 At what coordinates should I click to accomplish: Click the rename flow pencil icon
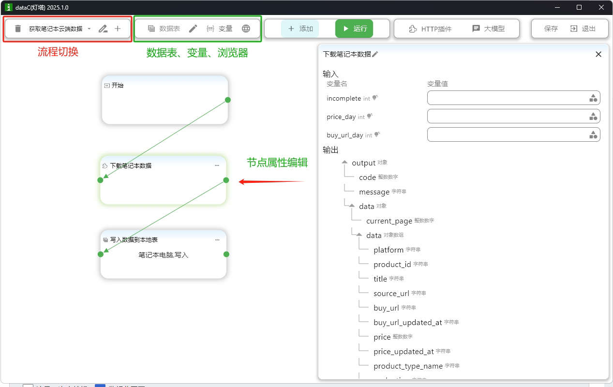[103, 29]
